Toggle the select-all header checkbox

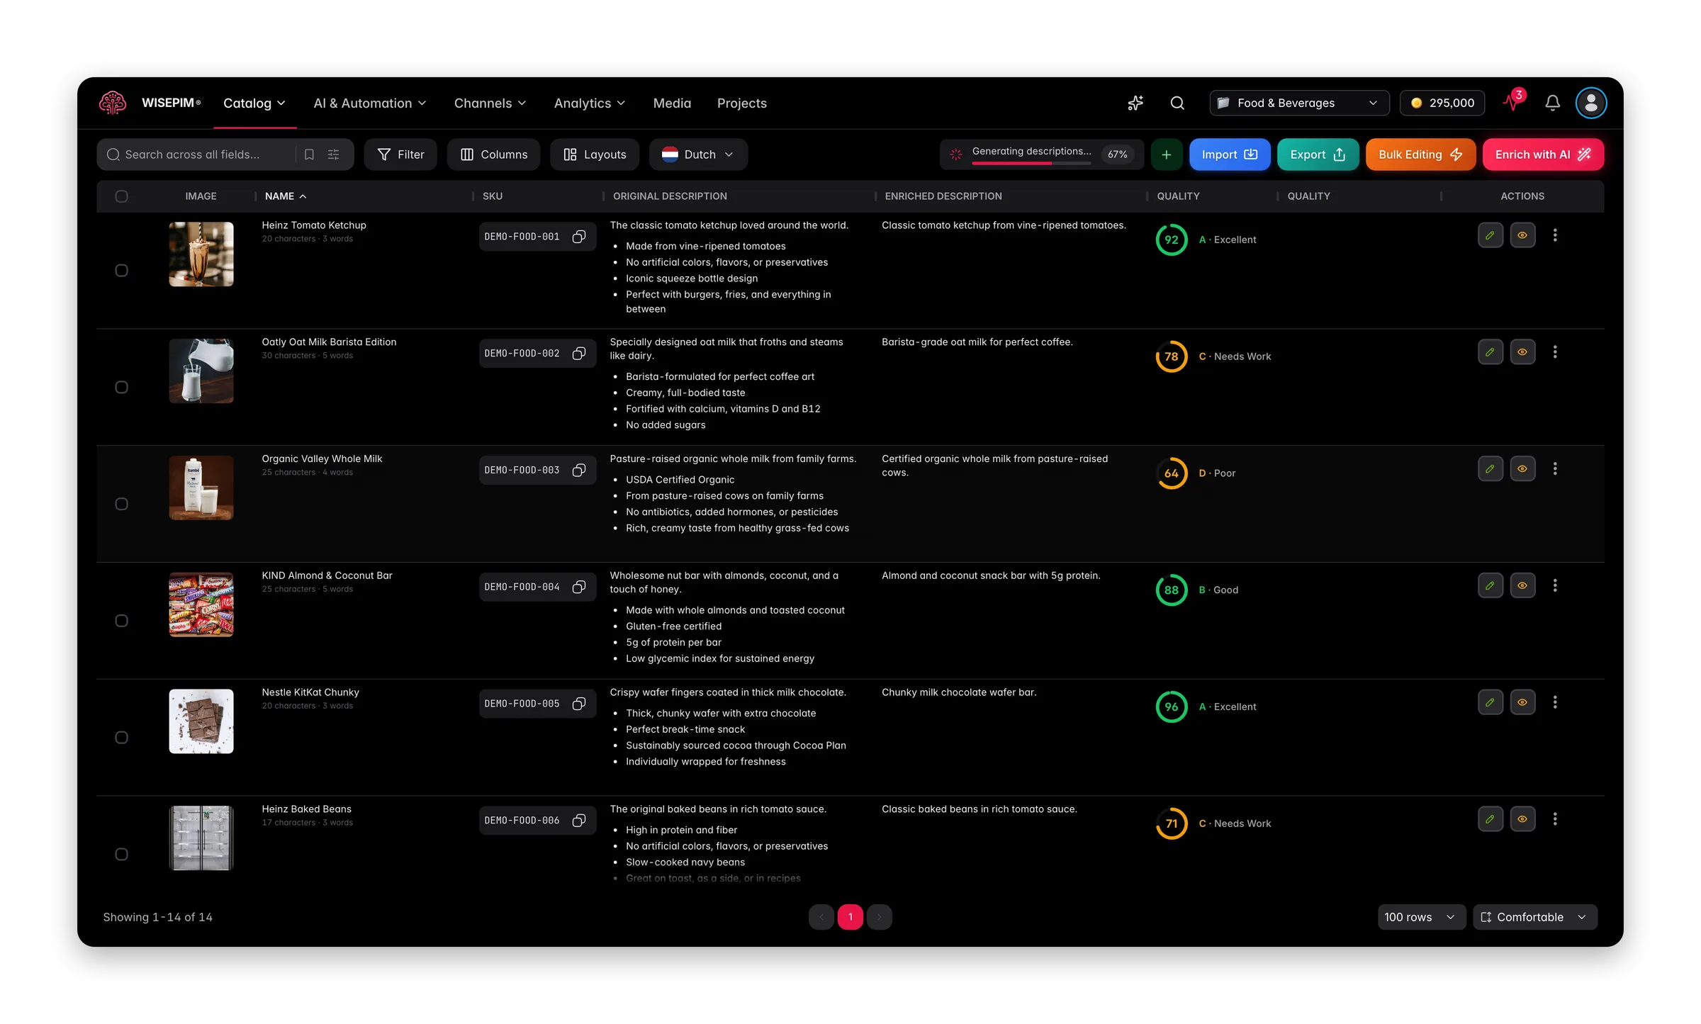[x=121, y=196]
